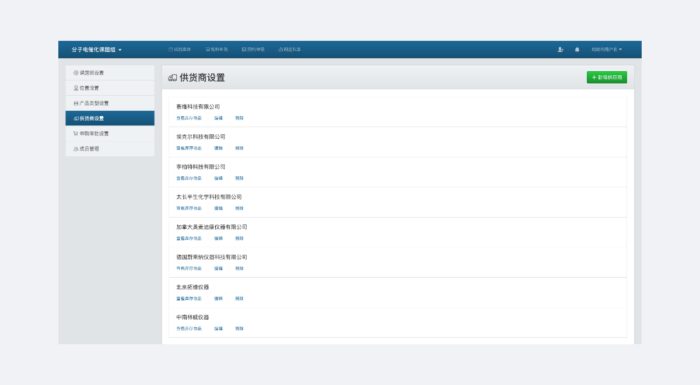Edit supplier 赛维科技有限公司

(x=218, y=118)
